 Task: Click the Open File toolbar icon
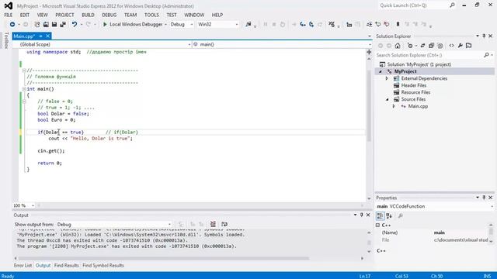pyautogui.click(x=46, y=24)
